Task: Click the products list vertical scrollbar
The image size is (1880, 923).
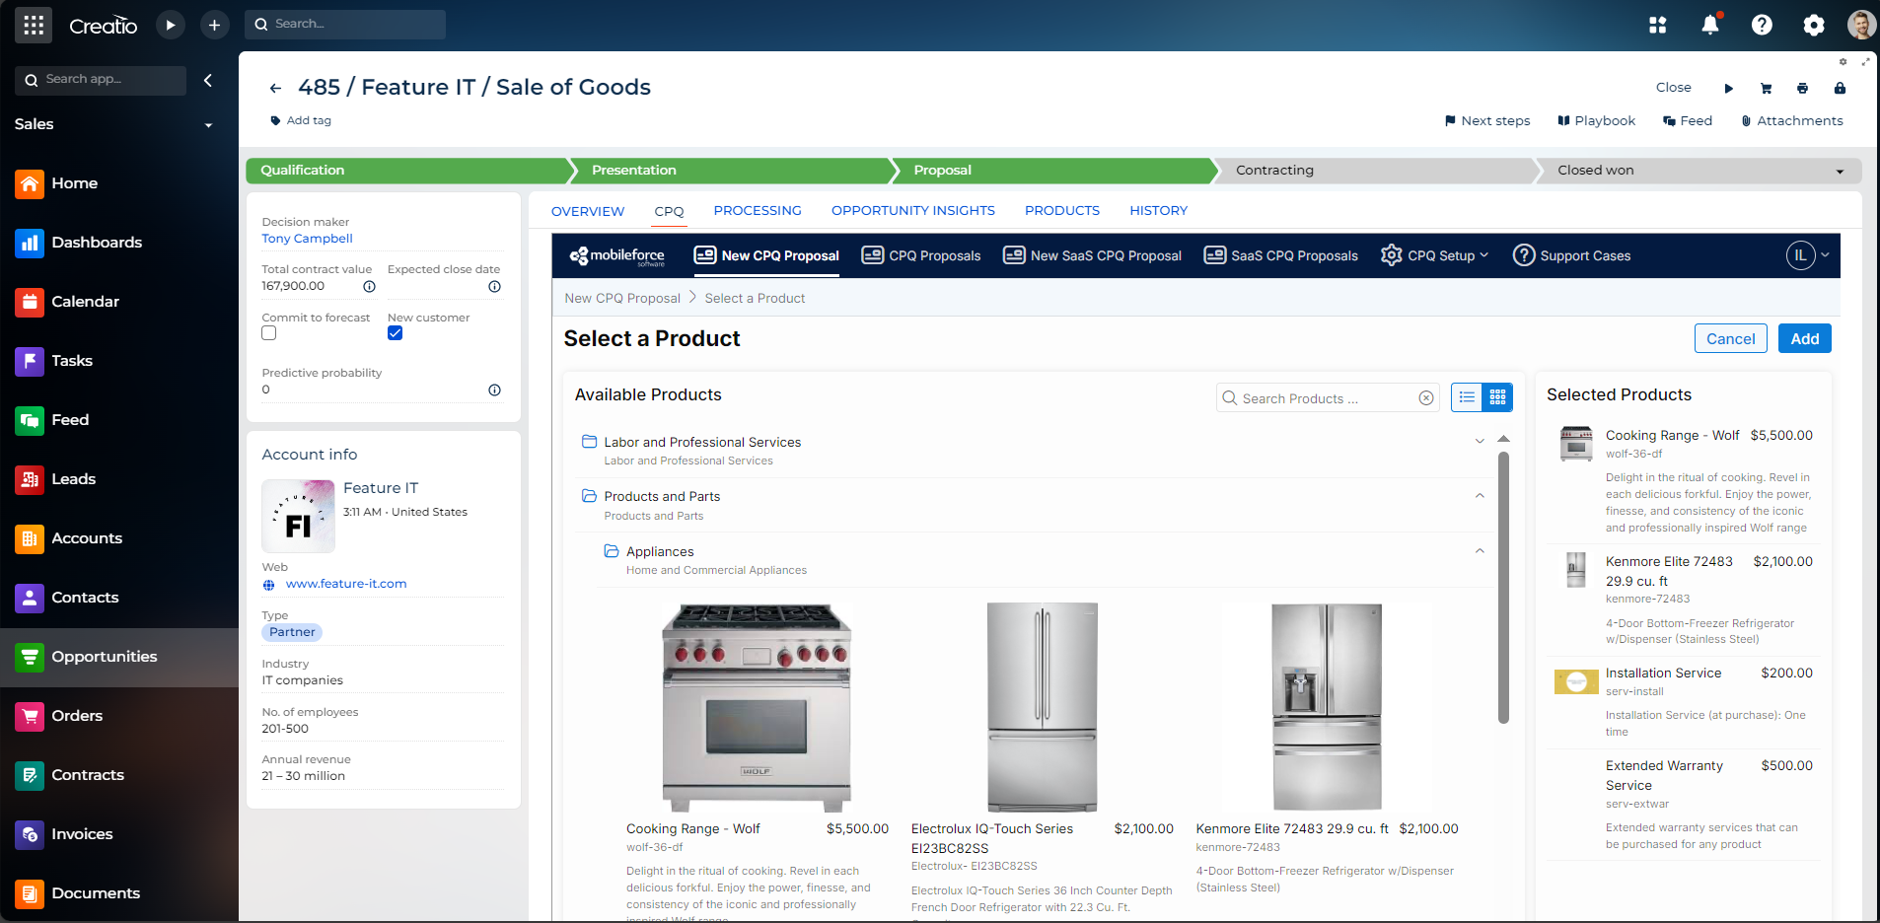Action: pos(1503,587)
